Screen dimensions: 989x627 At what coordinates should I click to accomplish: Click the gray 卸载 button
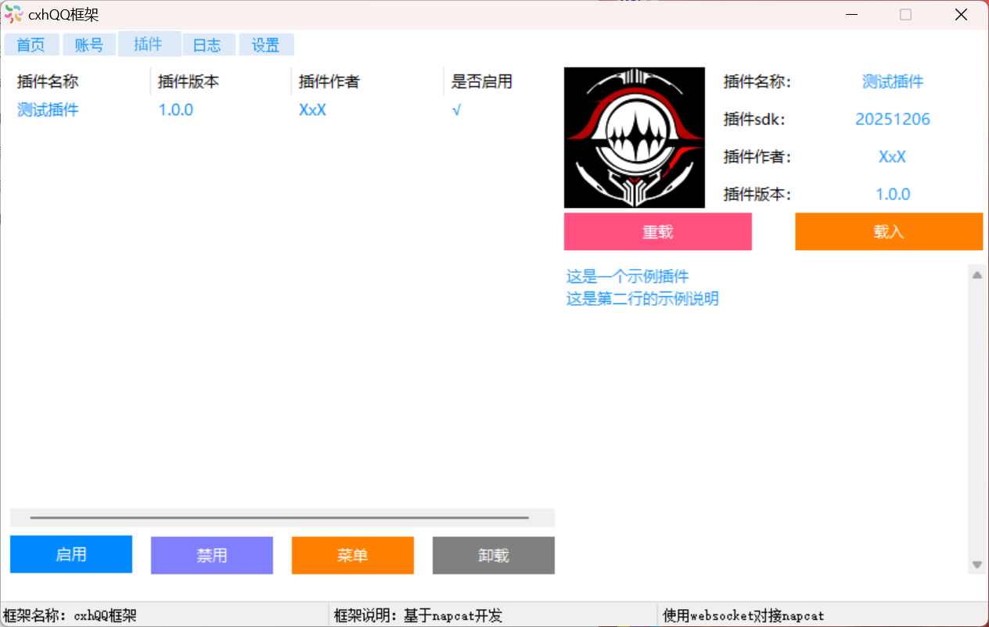click(493, 555)
